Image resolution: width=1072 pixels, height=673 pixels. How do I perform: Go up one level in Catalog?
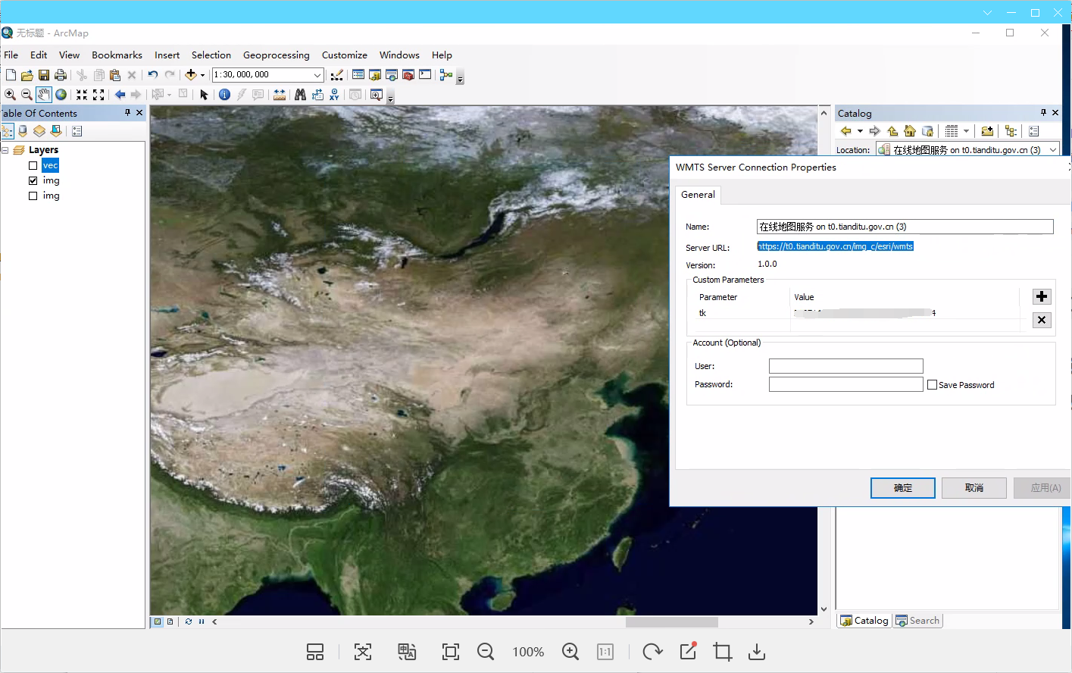click(x=892, y=131)
